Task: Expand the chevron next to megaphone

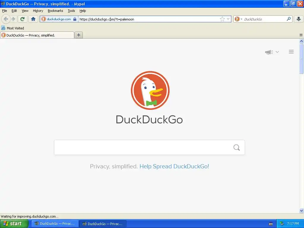Action: point(277,52)
